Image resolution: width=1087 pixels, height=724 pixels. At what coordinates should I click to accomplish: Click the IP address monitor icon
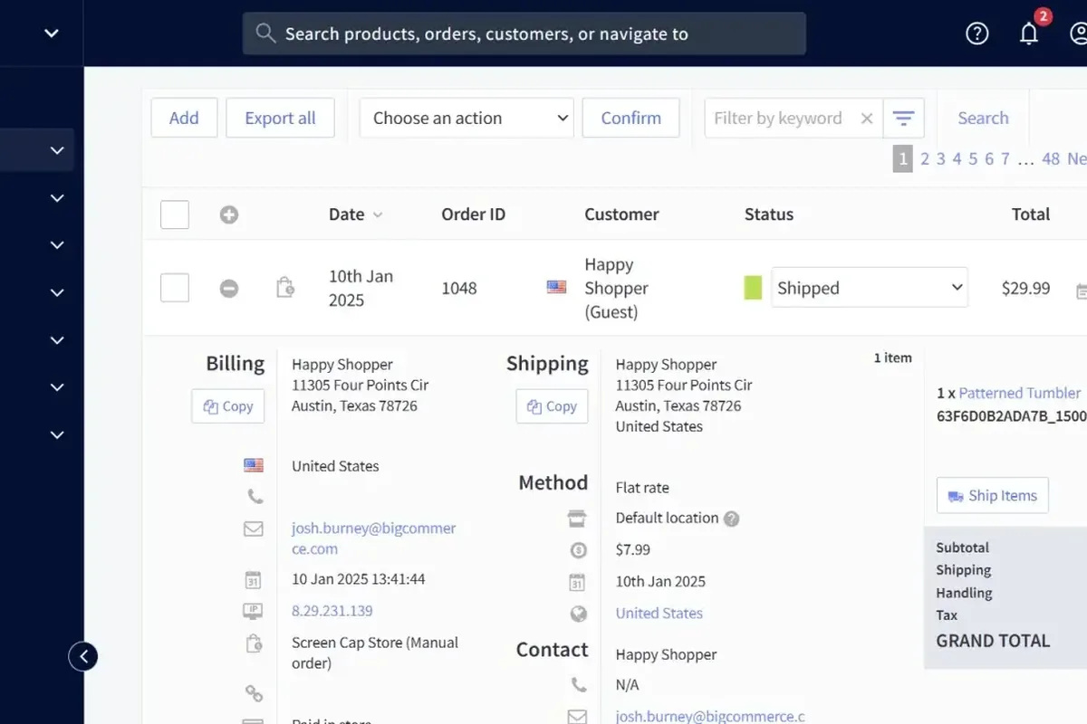254,611
